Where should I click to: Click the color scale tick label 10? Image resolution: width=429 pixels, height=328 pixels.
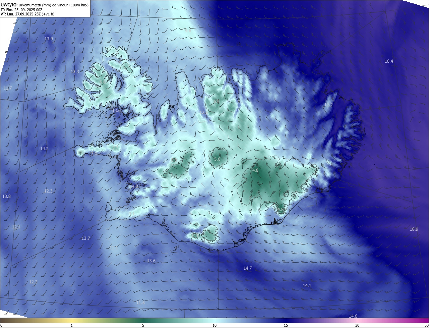pos(214,325)
